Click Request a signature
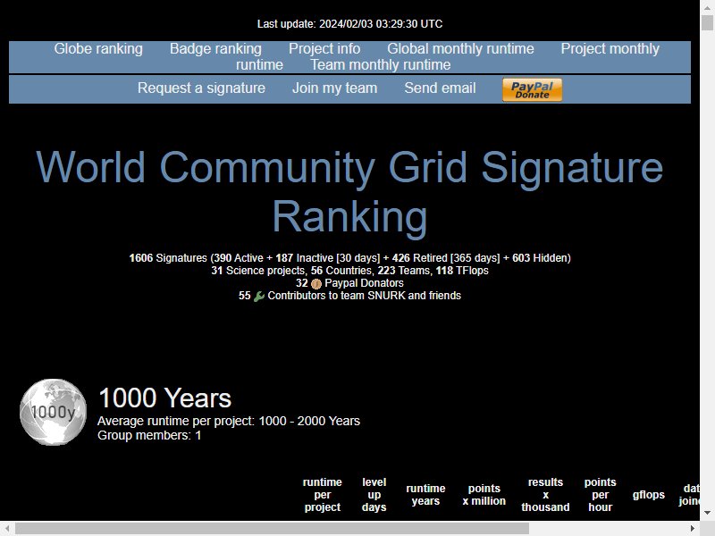The height and width of the screenshot is (536, 715). pos(201,88)
